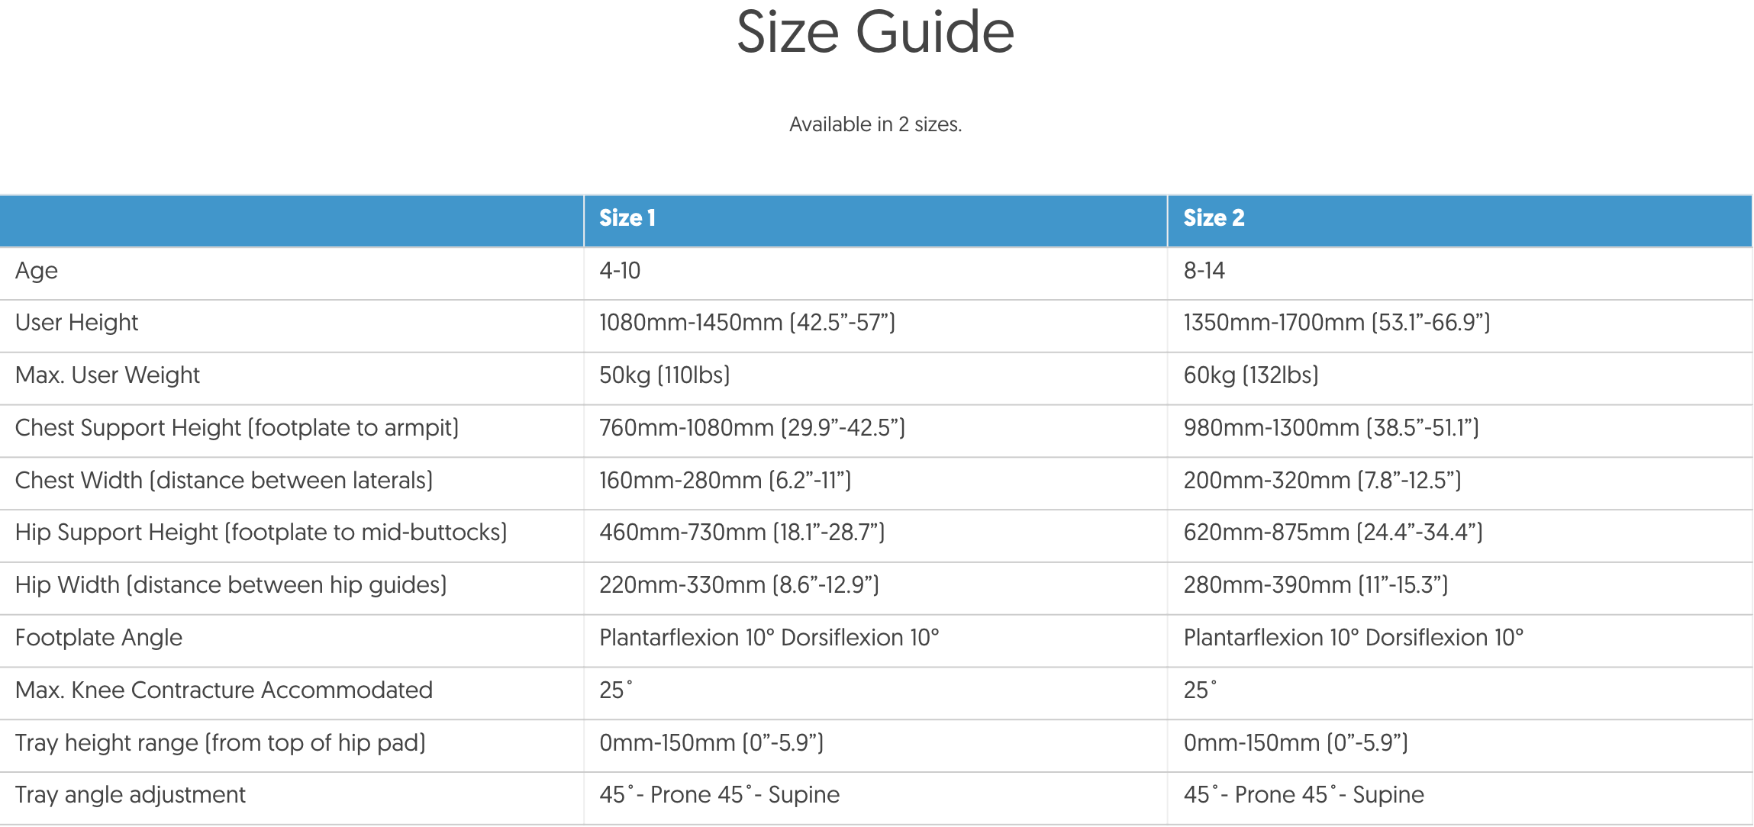Click the Chest Width row label
Image resolution: width=1754 pixels, height=827 pixels.
224,481
